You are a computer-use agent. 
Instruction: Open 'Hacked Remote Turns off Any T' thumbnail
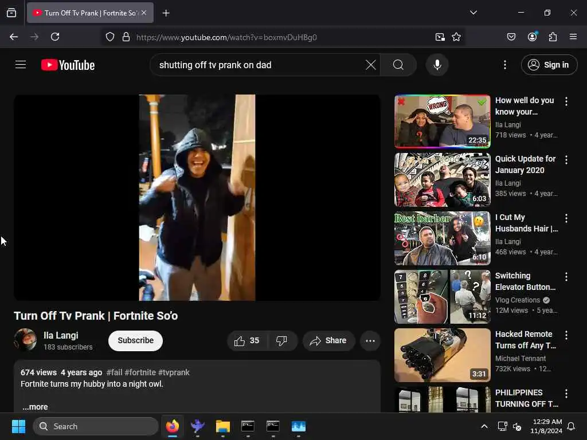(x=442, y=355)
